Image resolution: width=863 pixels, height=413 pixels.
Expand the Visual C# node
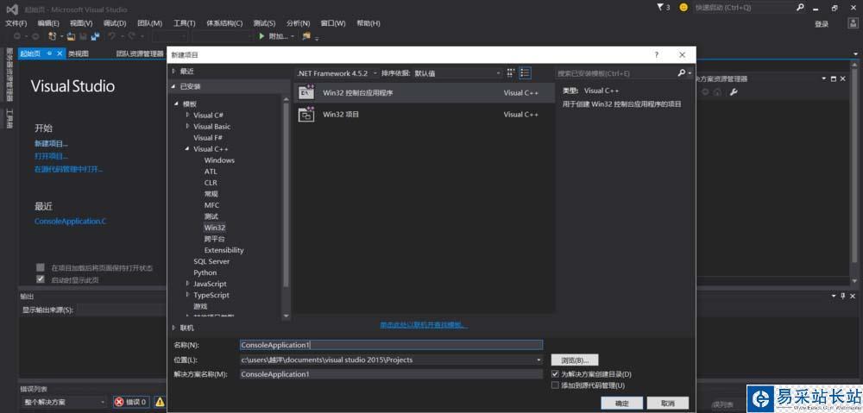187,115
